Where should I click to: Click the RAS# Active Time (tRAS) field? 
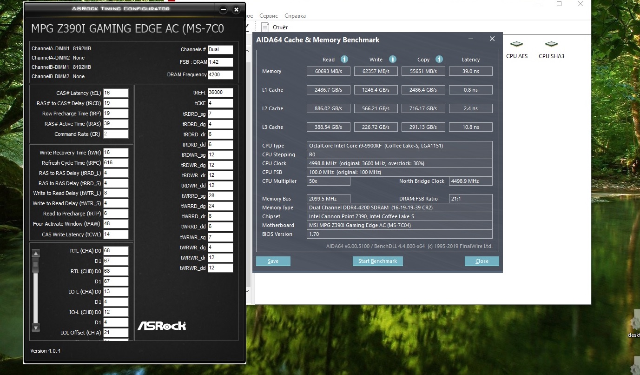(x=116, y=124)
